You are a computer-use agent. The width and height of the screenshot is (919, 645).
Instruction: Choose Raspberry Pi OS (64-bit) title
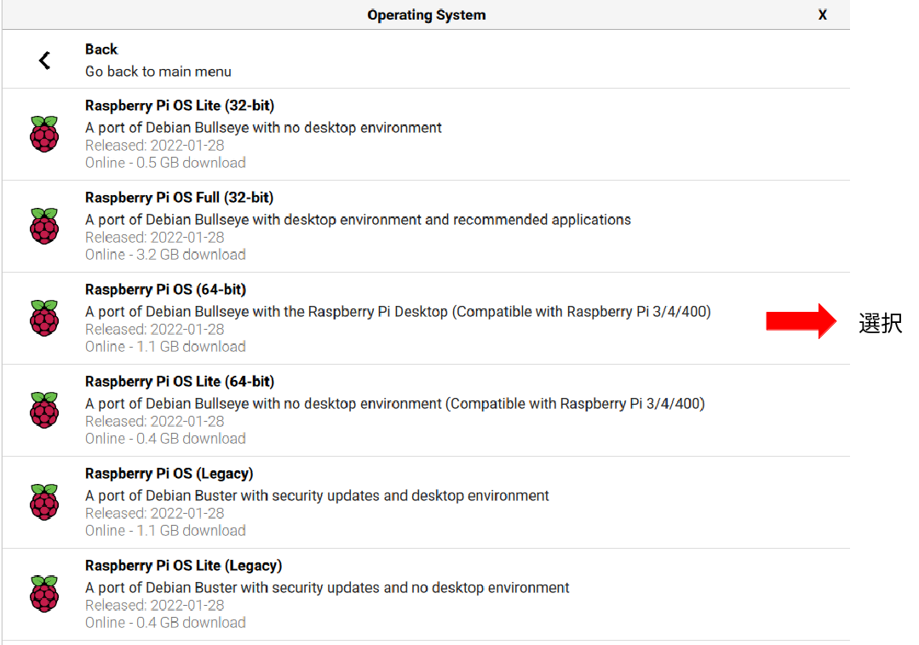[x=165, y=290]
